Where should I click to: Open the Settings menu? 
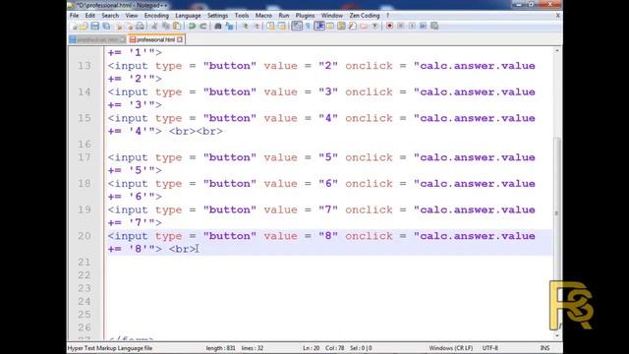217,16
